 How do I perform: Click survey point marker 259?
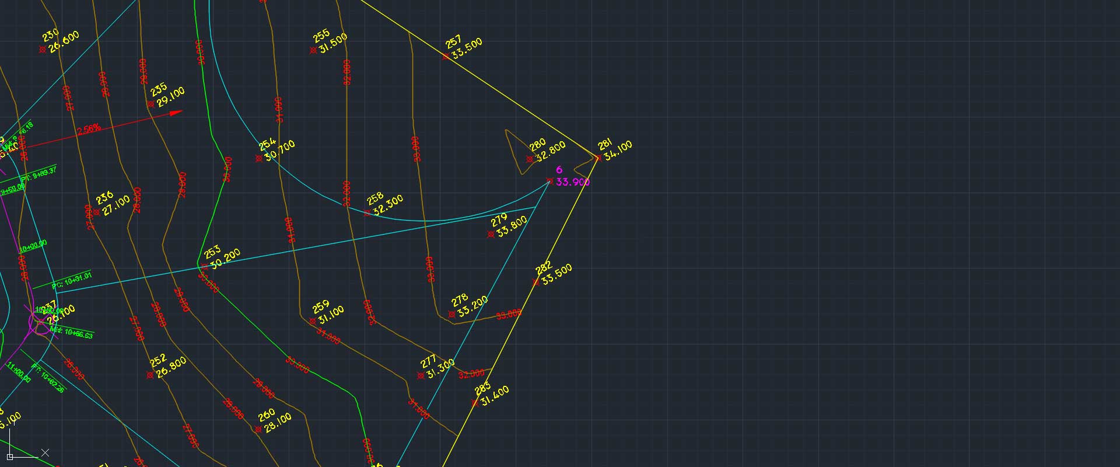point(313,321)
